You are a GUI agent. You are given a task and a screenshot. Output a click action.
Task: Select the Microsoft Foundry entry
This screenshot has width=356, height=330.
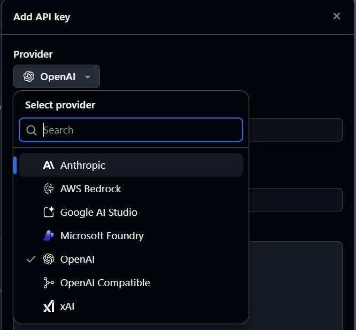tap(102, 235)
